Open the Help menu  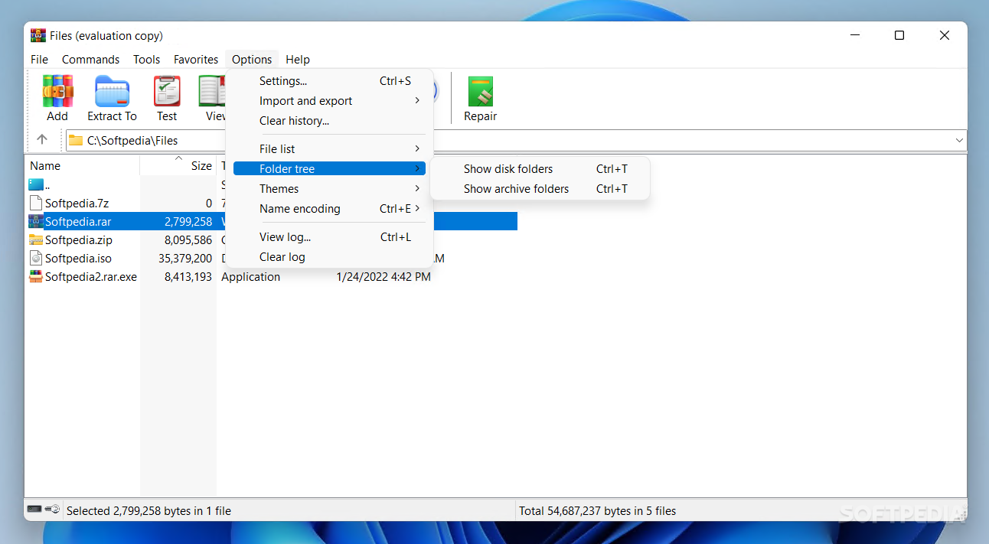coord(298,59)
